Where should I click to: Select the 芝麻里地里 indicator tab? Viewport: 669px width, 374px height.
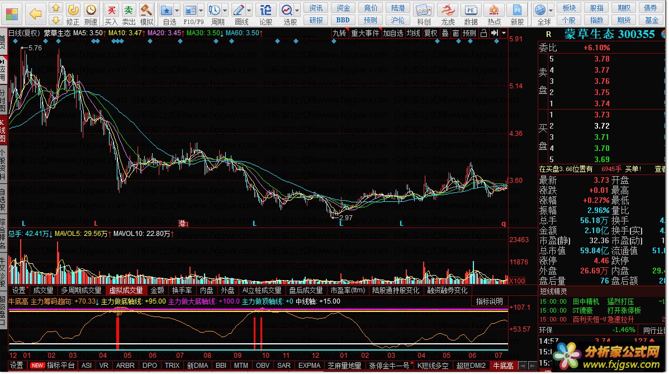click(x=344, y=366)
